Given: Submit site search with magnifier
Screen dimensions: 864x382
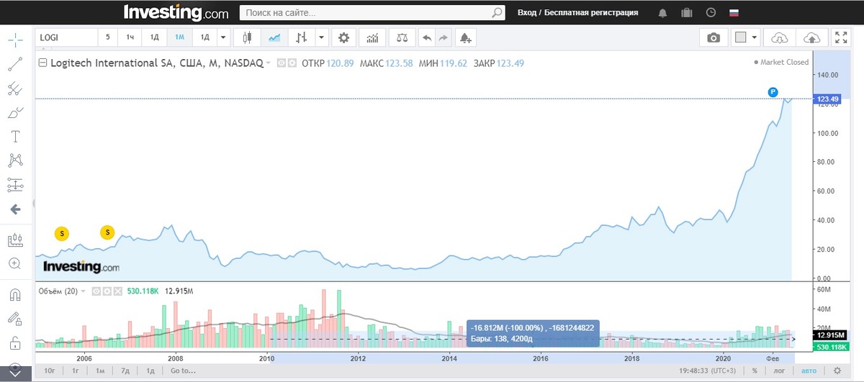Looking at the screenshot, I should 497,13.
